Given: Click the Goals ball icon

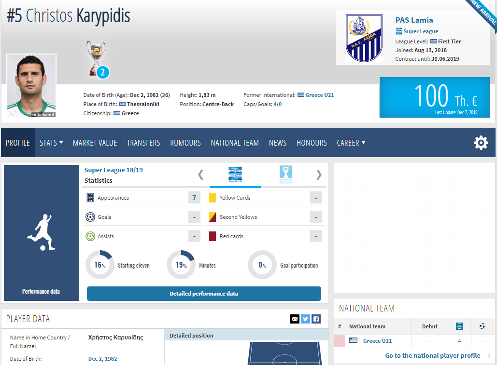Looking at the screenshot, I should 90,217.
